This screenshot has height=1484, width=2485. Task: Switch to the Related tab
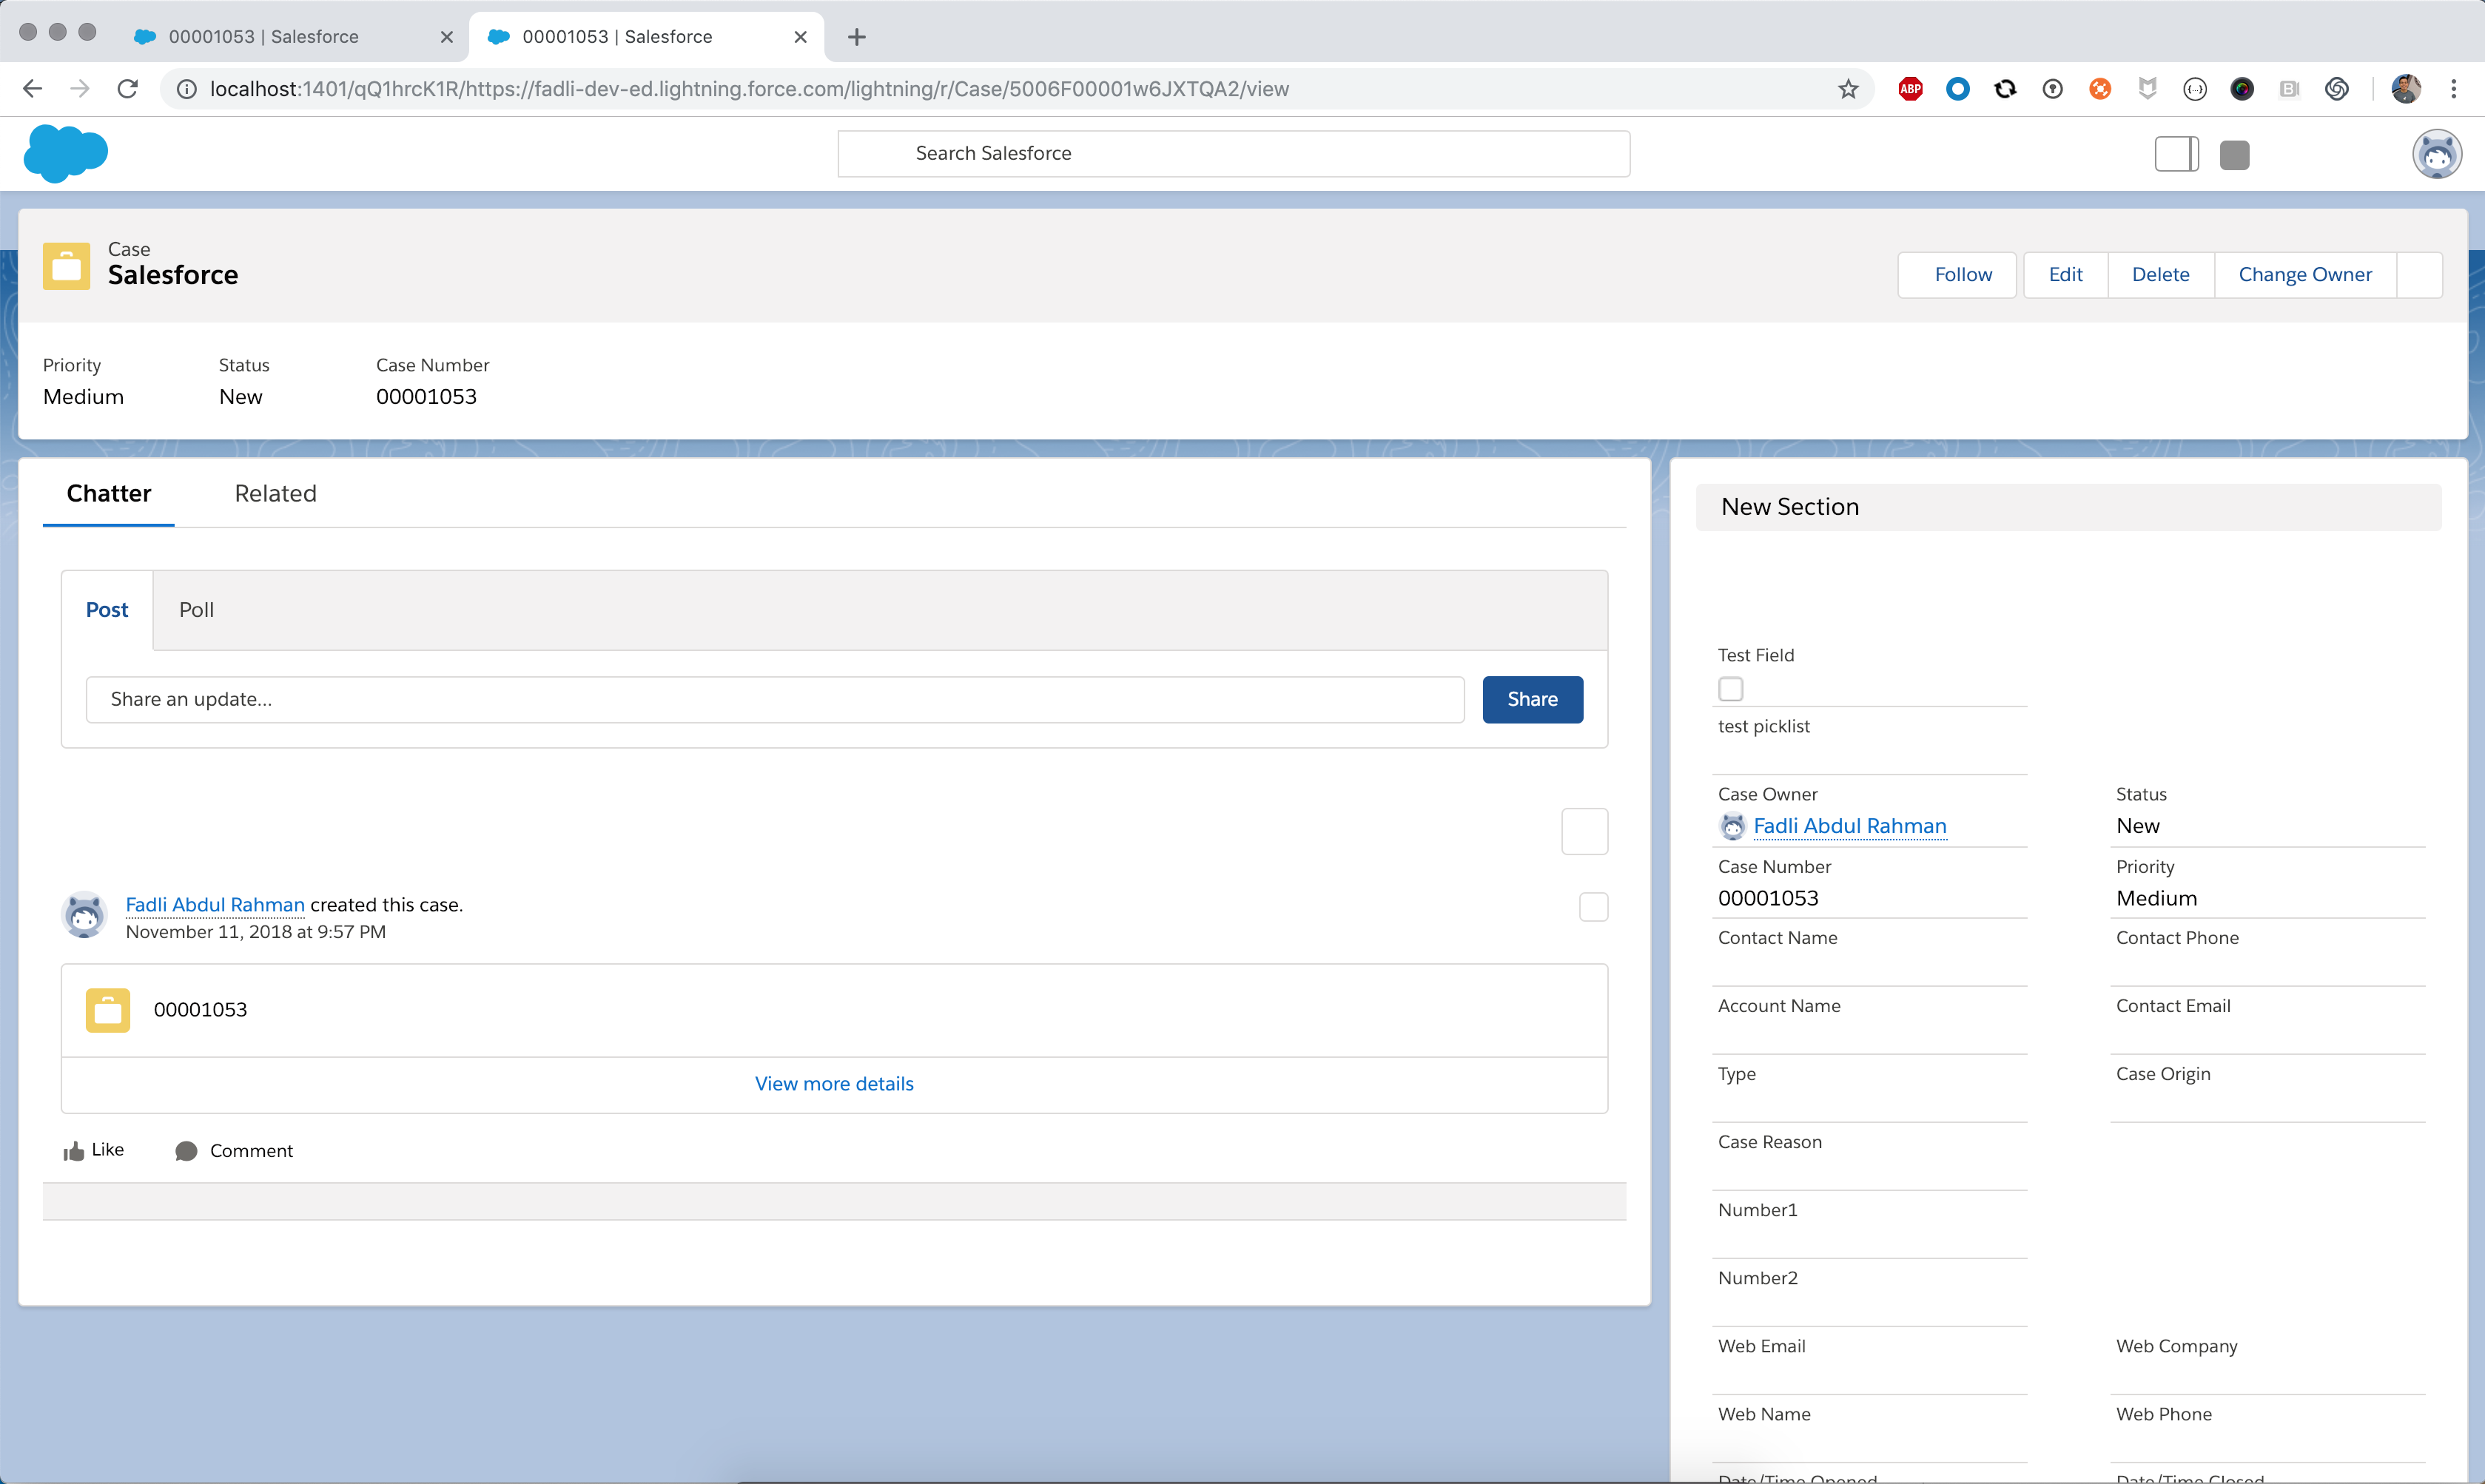275,494
